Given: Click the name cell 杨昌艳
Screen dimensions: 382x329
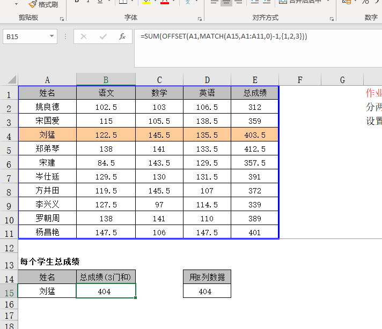Looking at the screenshot, I should click(47, 232).
